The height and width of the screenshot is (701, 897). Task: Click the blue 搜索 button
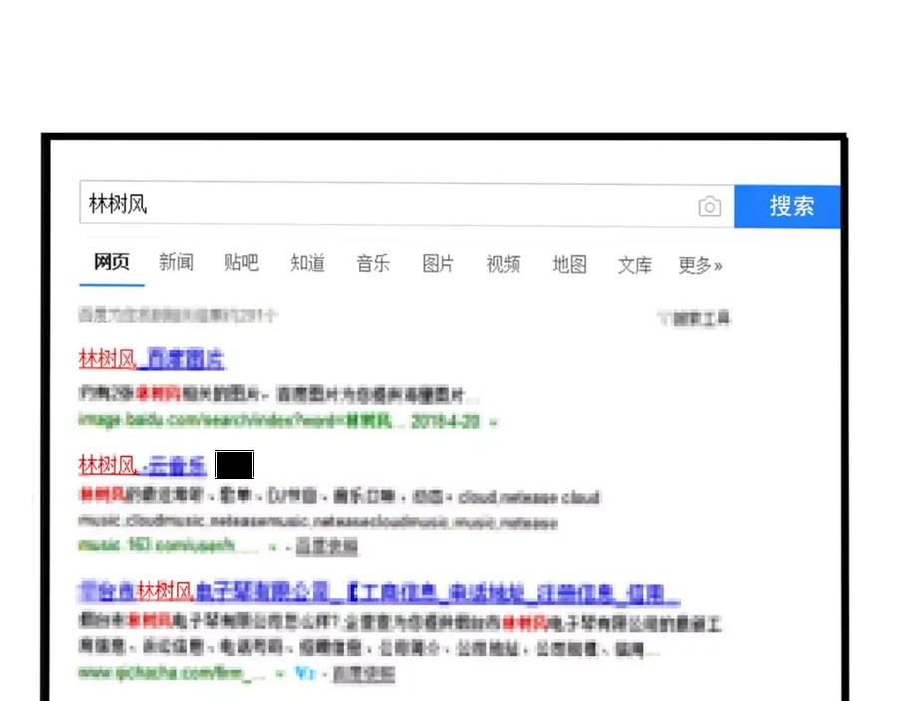[x=787, y=206]
